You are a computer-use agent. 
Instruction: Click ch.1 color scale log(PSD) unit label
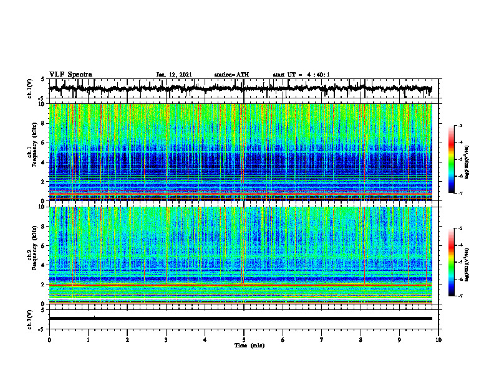467,162
